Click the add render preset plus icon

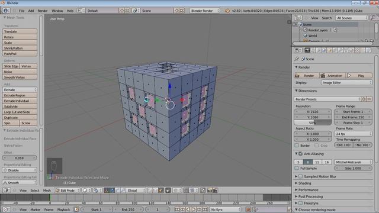tap(364, 99)
